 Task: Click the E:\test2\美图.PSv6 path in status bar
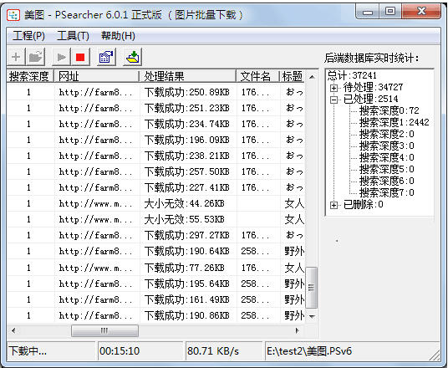click(309, 350)
